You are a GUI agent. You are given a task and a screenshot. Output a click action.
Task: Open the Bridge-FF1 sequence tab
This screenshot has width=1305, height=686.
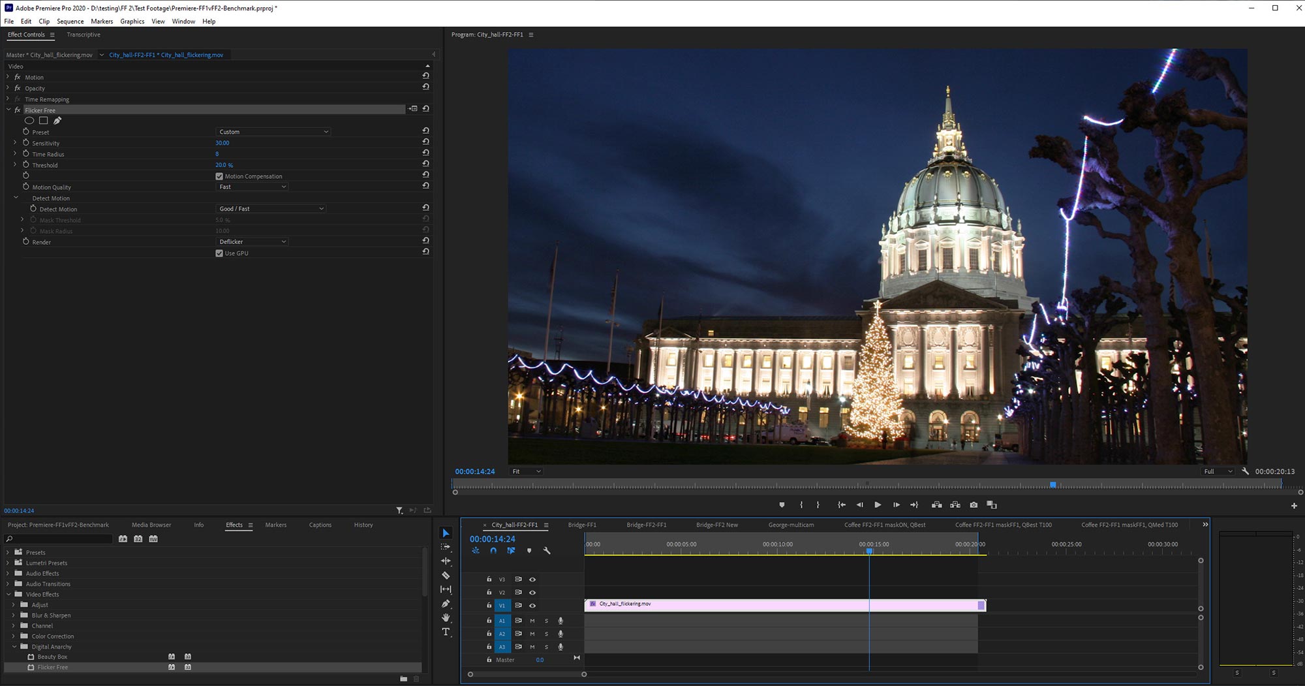[582, 525]
